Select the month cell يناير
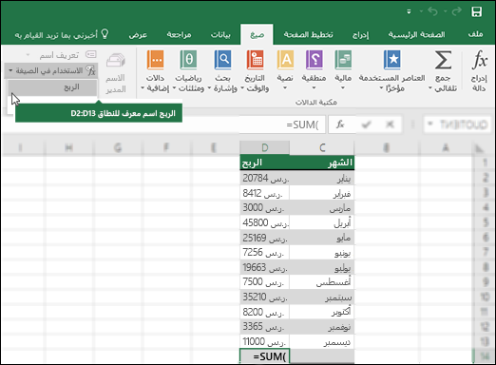Viewport: 496px width, 365px height. [x=322, y=178]
